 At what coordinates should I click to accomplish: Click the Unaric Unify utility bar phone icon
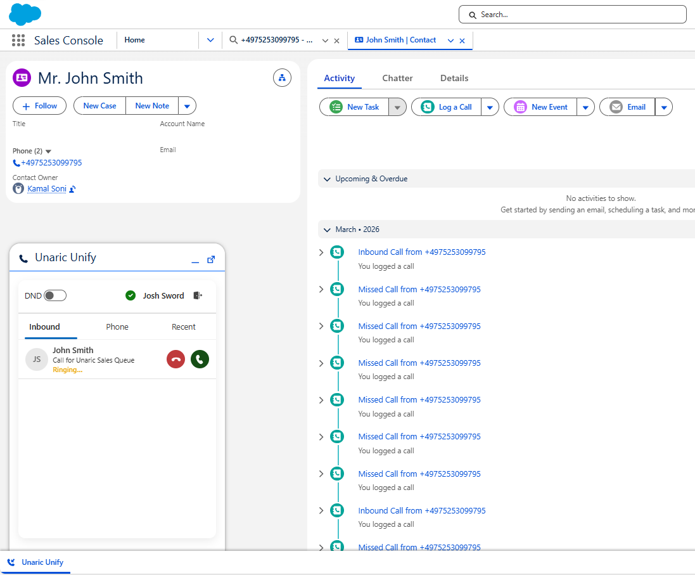pyautogui.click(x=11, y=562)
